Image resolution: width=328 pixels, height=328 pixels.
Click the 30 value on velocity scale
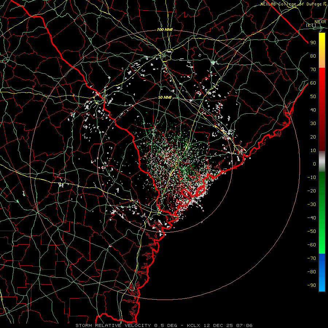(x=313, y=124)
